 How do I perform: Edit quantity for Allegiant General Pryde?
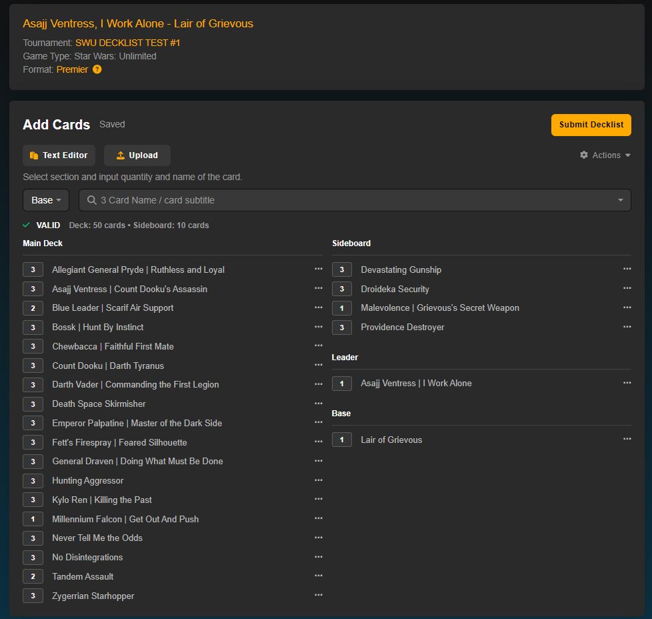click(33, 269)
